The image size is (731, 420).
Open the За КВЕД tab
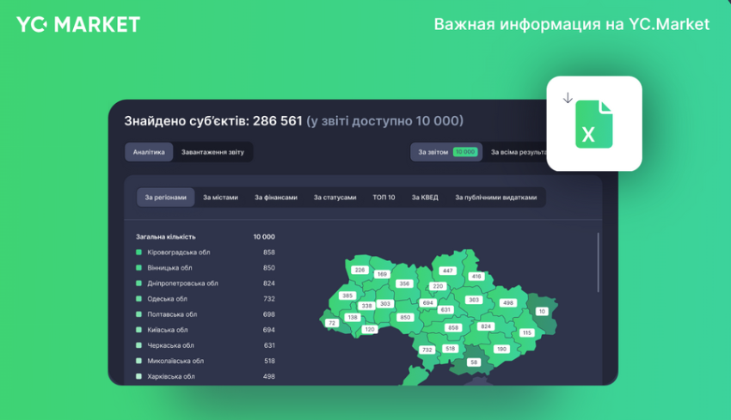[425, 198]
